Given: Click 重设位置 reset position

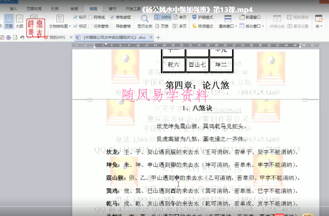Looking at the screenshot, I should 298,26.
